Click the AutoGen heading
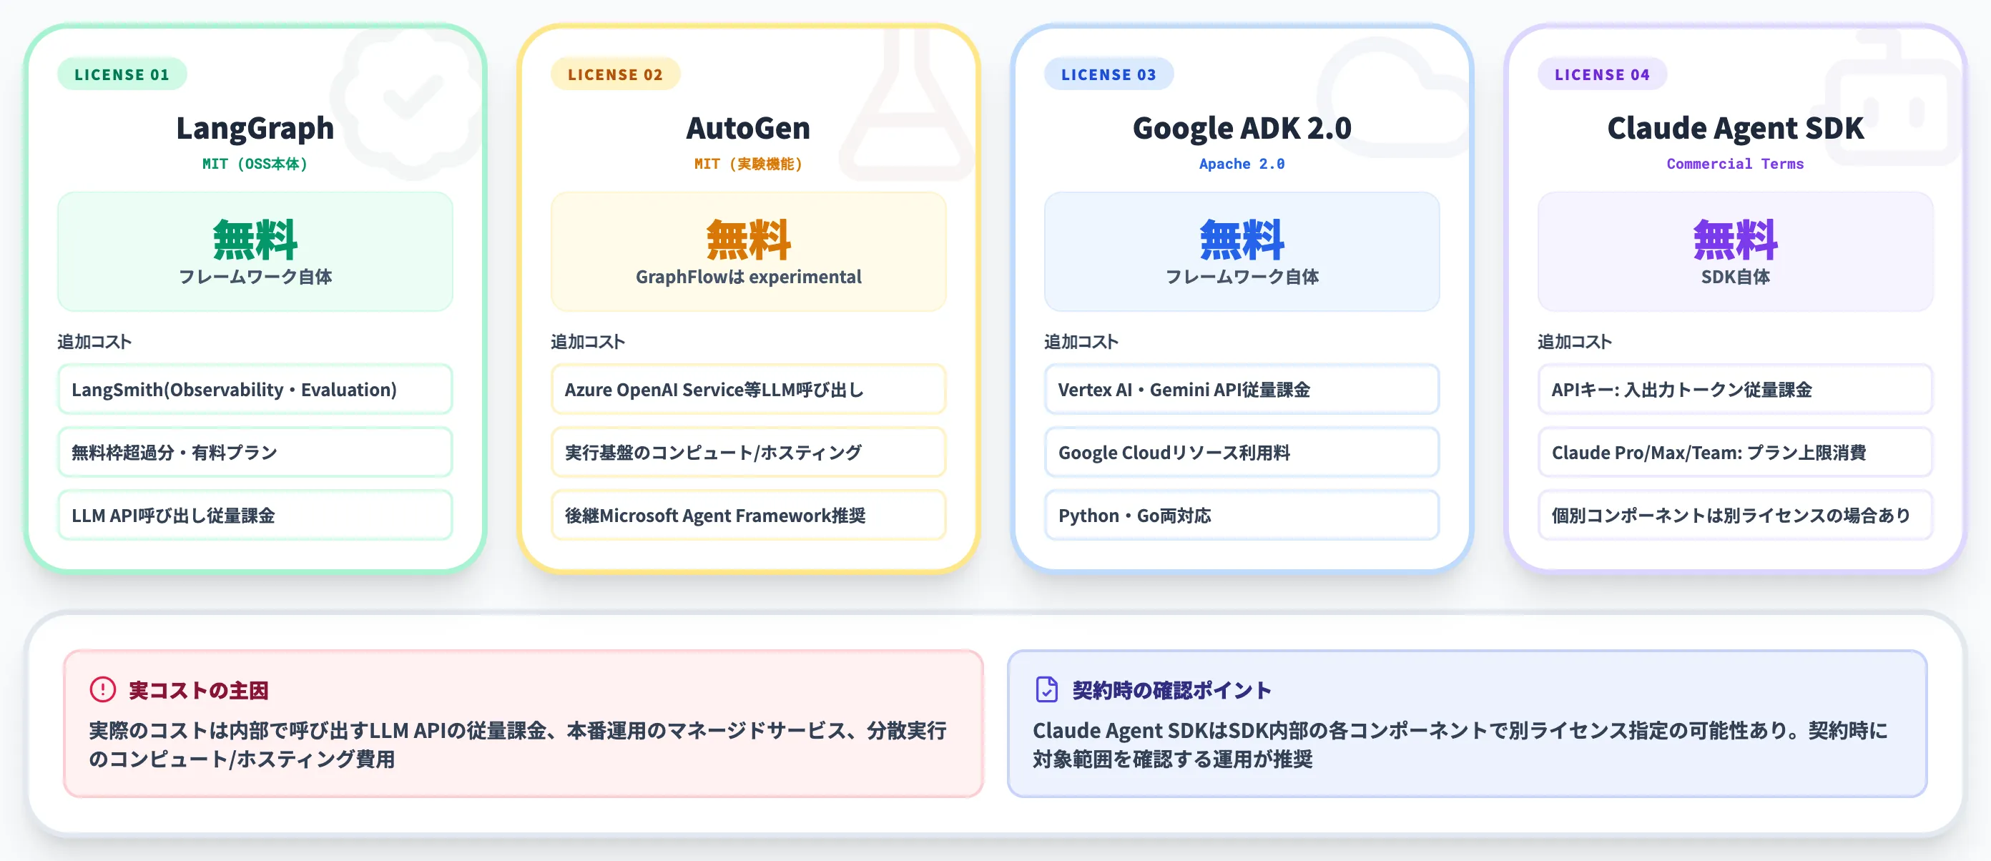The image size is (1991, 861). 748,128
